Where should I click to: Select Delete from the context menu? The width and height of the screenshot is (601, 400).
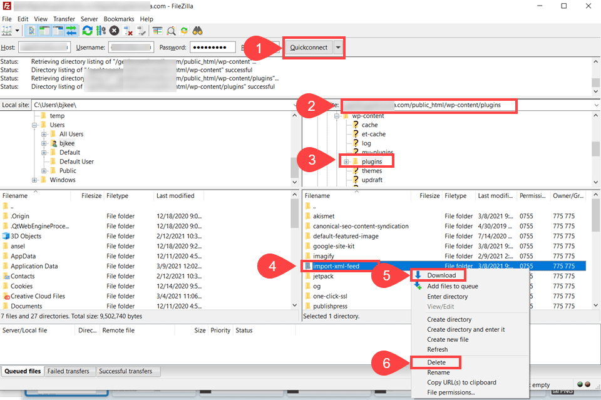point(436,362)
